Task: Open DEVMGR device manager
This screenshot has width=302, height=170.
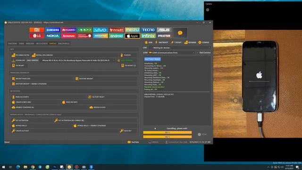Action: pos(190,42)
